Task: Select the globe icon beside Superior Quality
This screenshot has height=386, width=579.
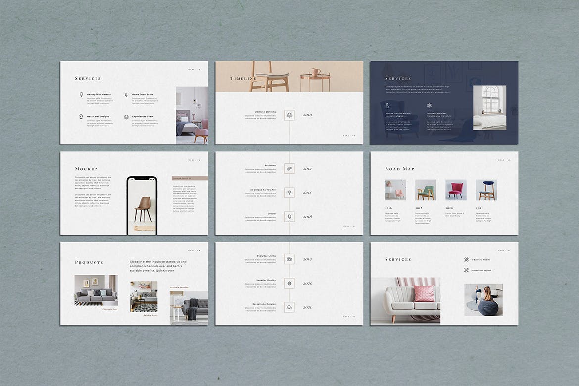Action: [x=289, y=283]
